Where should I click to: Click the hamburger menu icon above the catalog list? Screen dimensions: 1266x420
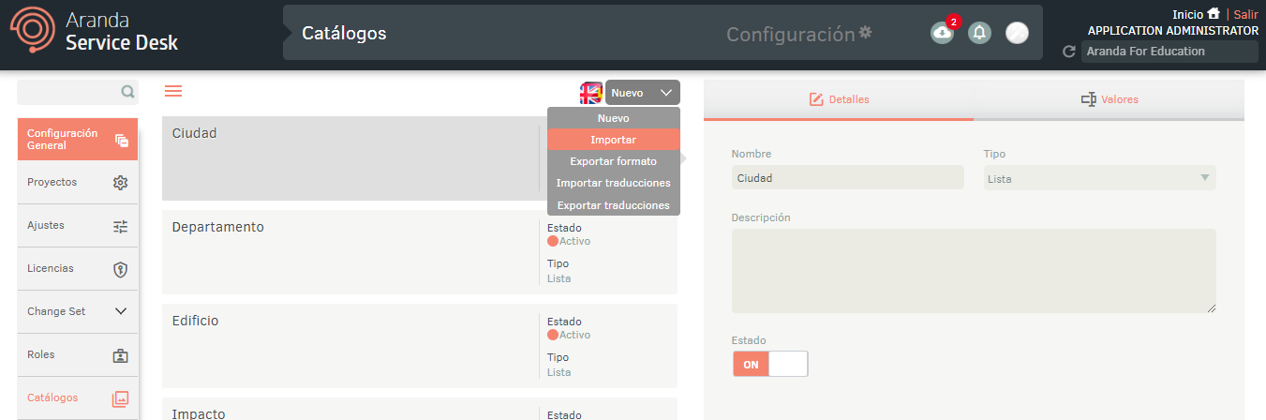point(173,91)
